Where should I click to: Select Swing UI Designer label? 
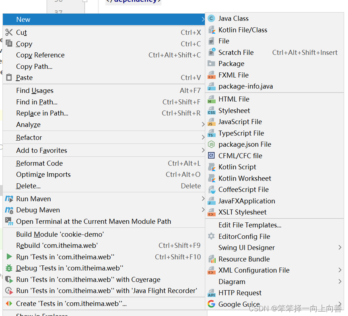click(x=247, y=248)
